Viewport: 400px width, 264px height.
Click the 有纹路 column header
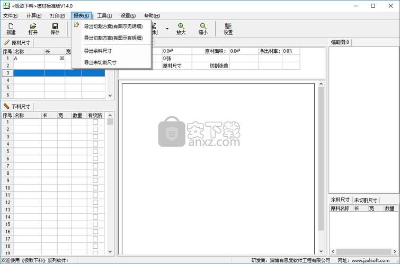95,115
